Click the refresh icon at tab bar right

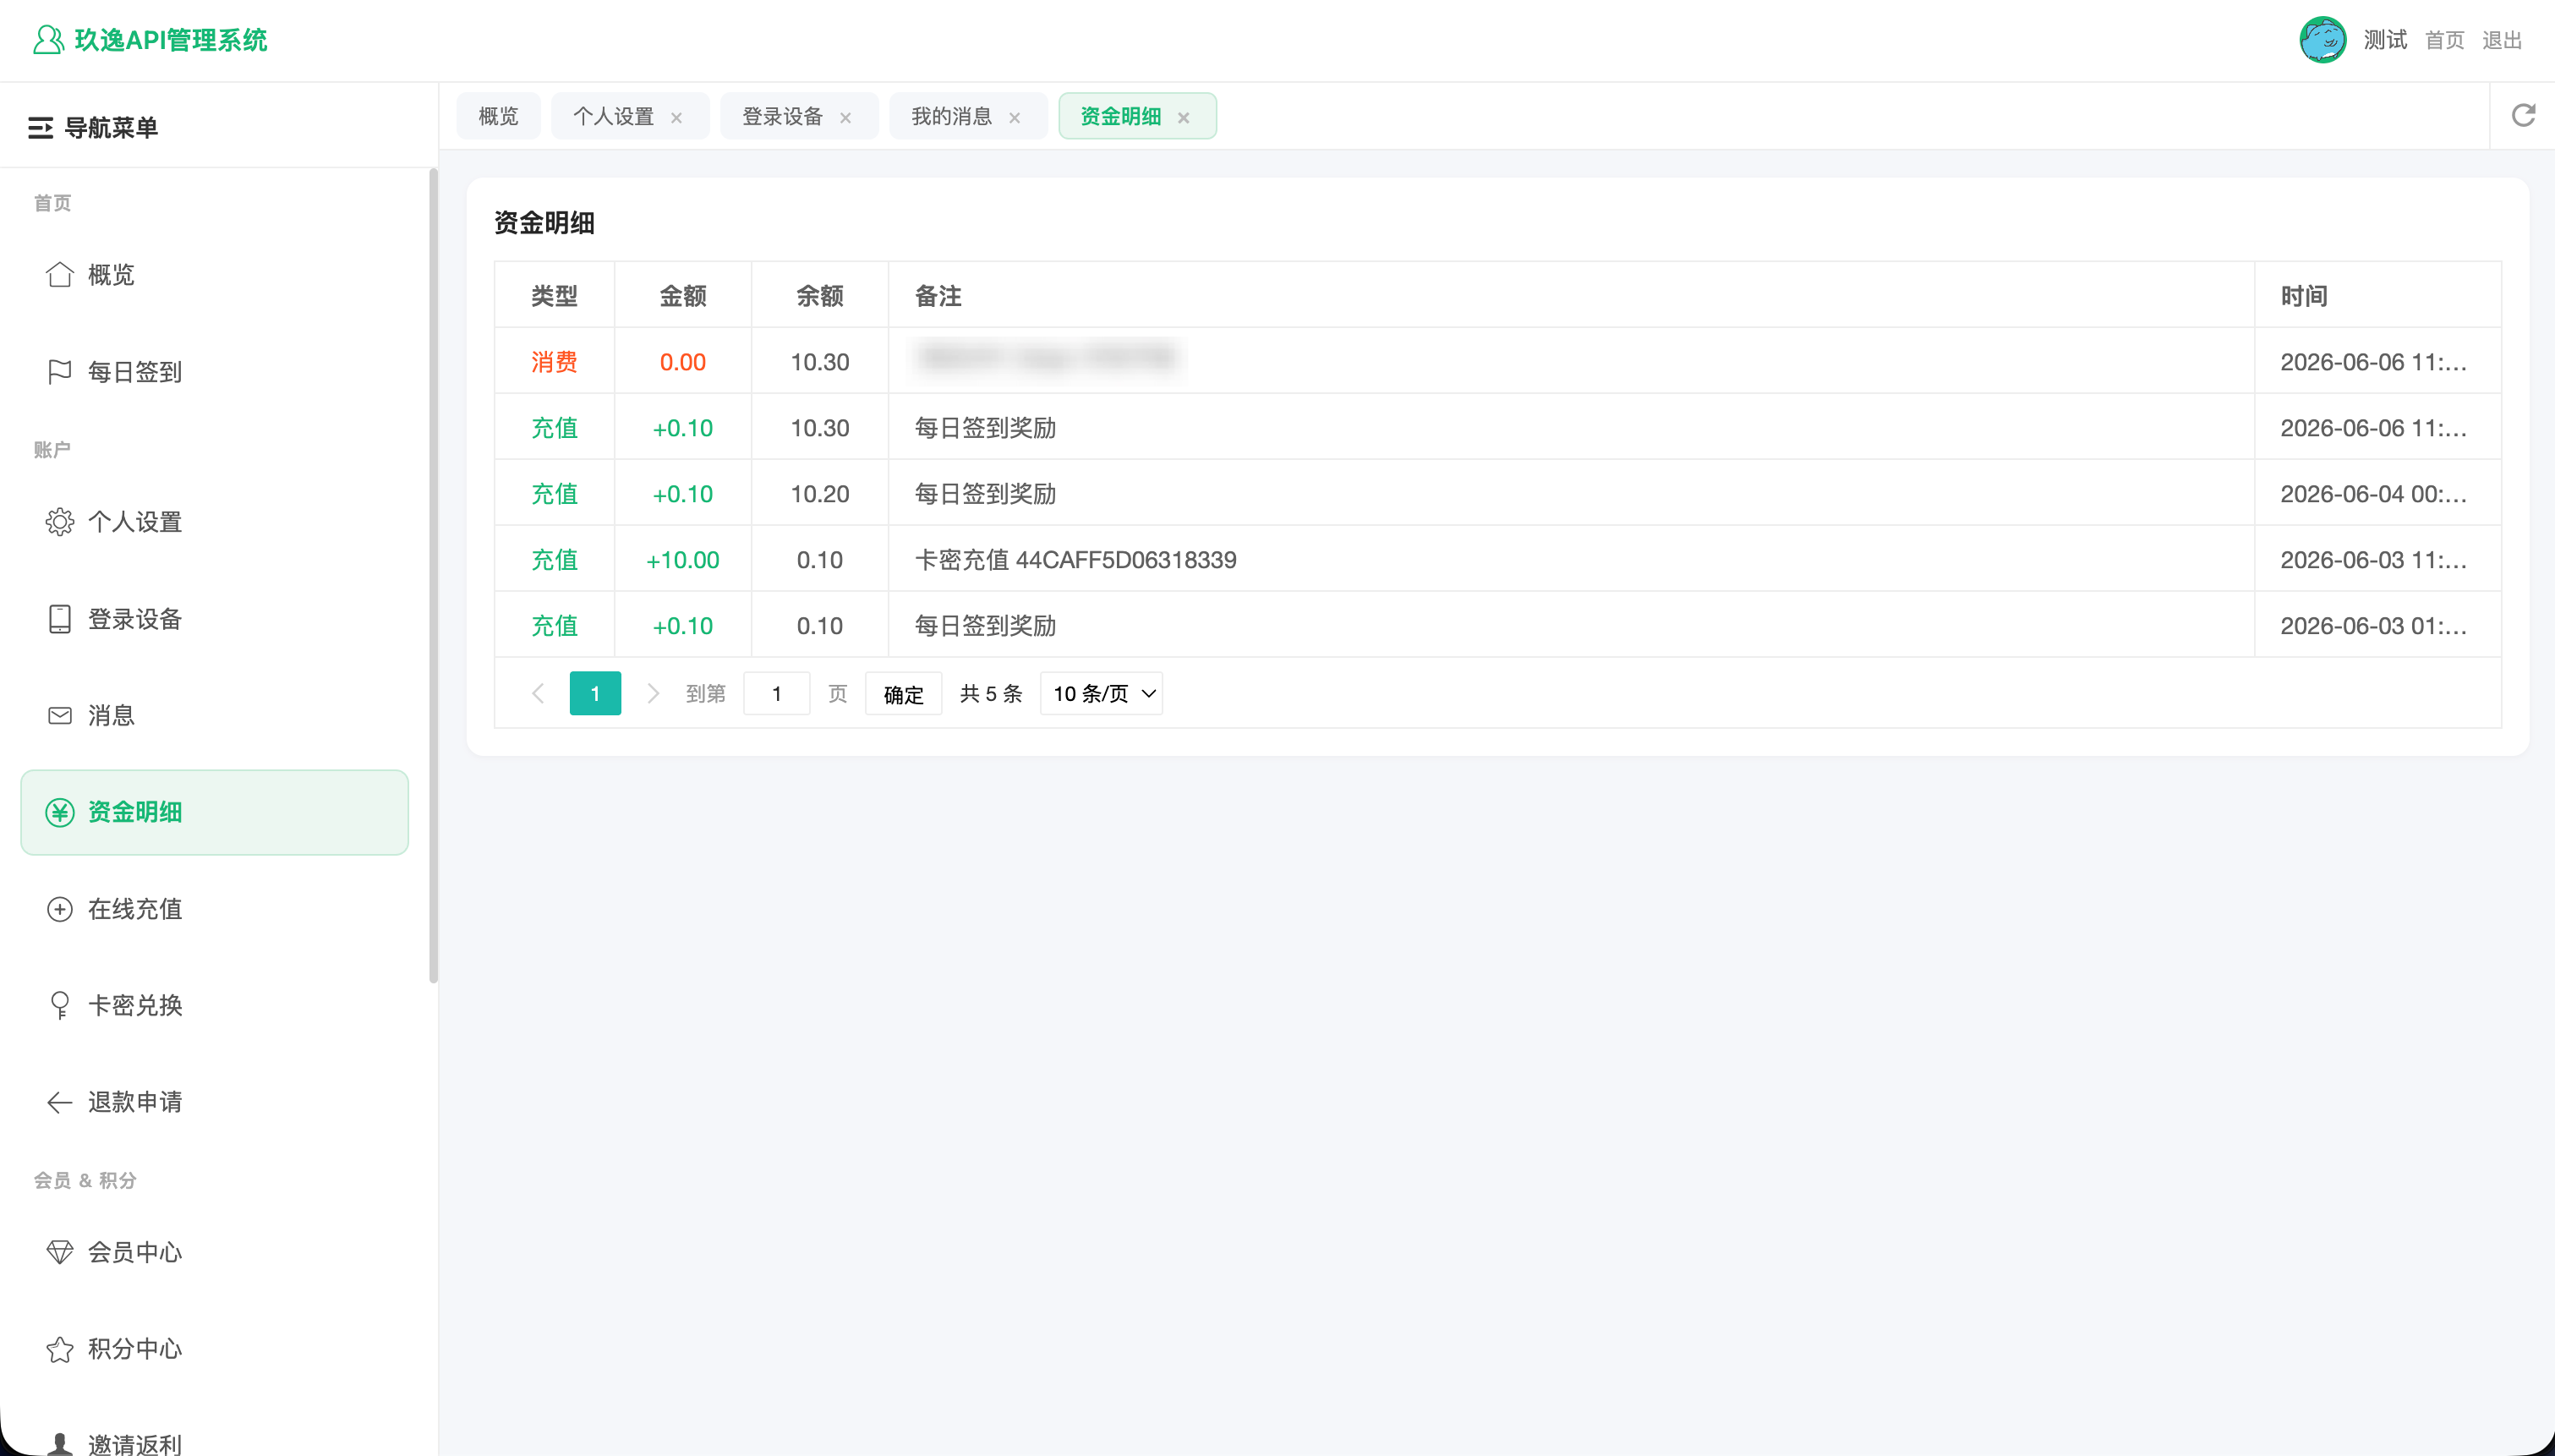click(2523, 116)
